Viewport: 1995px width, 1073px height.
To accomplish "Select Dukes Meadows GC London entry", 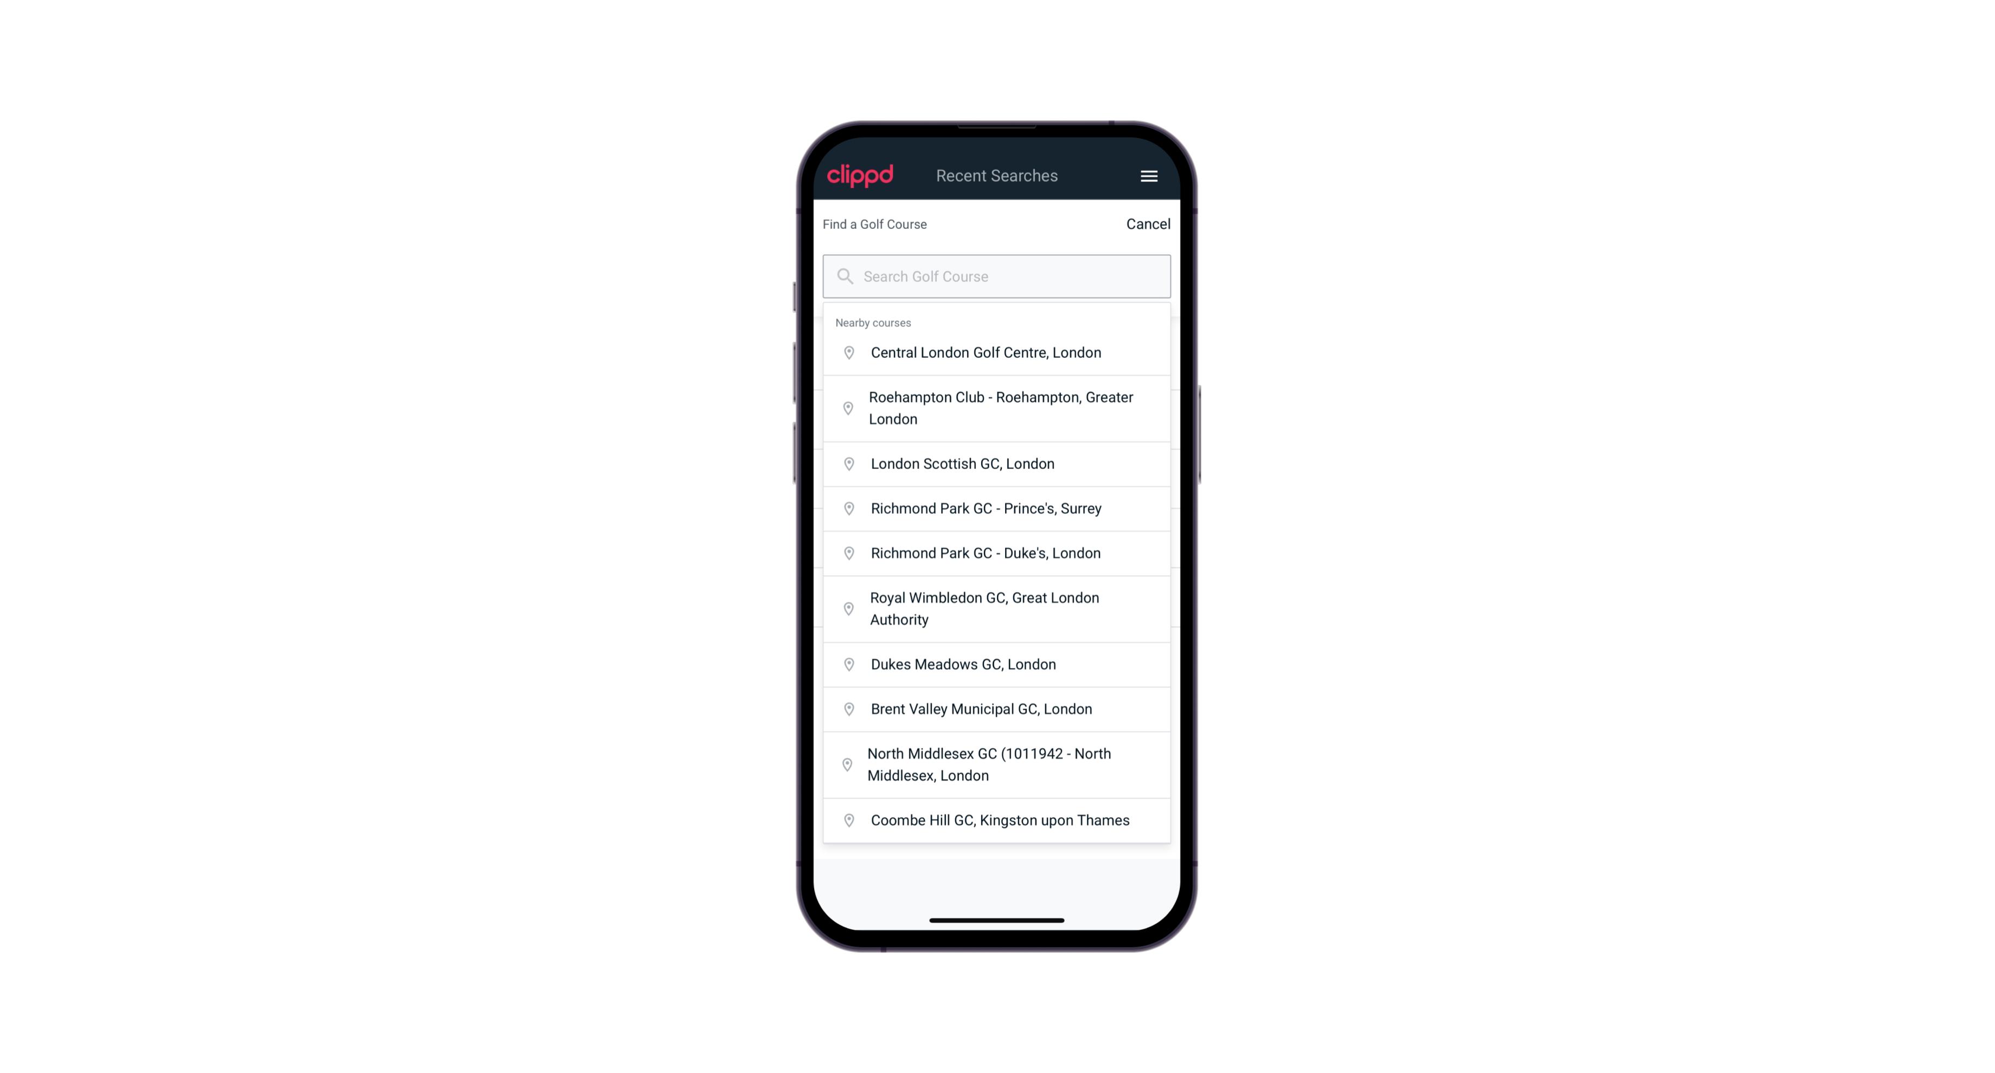I will click(x=996, y=663).
